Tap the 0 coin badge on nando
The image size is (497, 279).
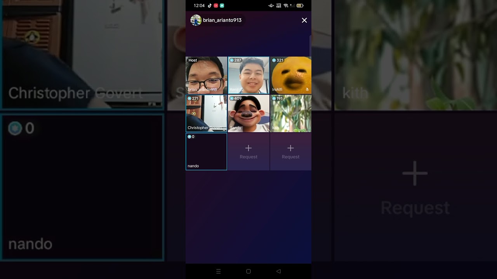coord(191,137)
